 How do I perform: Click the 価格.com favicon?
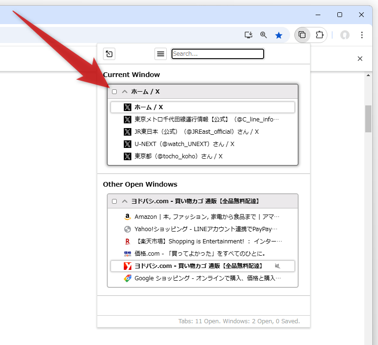[x=128, y=254]
